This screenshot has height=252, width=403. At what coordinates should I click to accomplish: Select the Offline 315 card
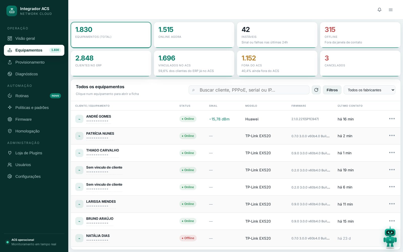tap(360, 35)
